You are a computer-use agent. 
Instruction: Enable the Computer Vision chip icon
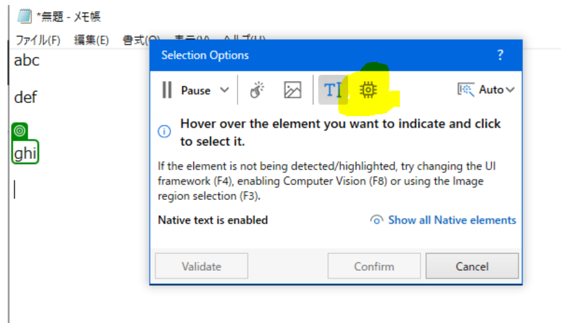369,90
